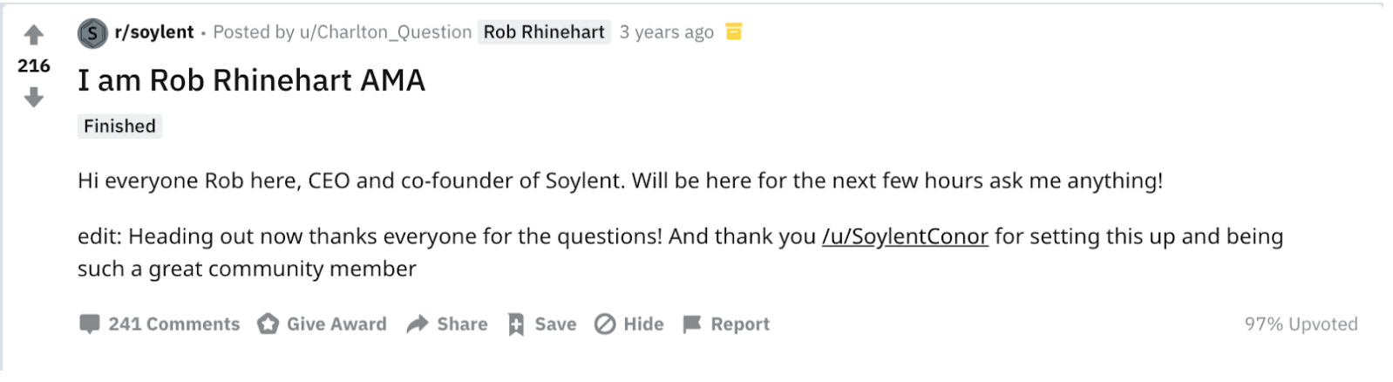Click the Report button label

click(740, 324)
